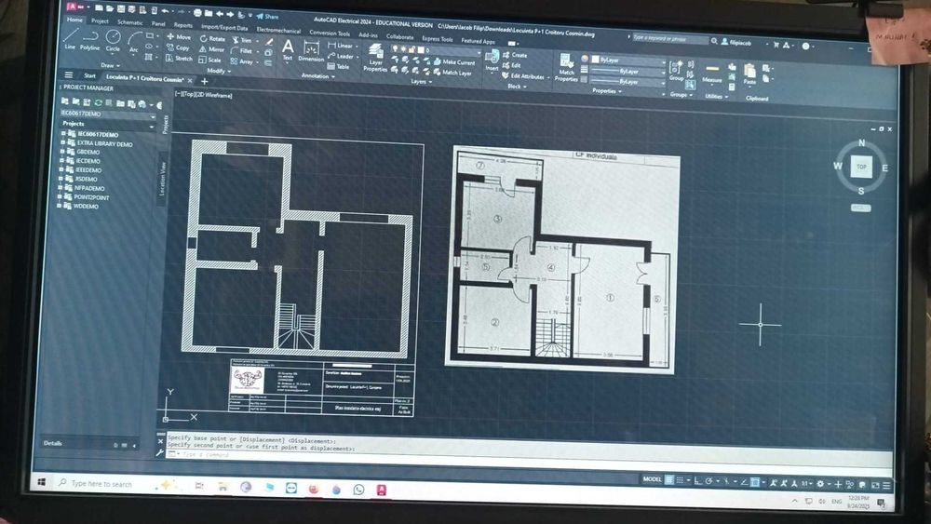
Task: Open File Explorer from taskbar
Action: [223, 487]
